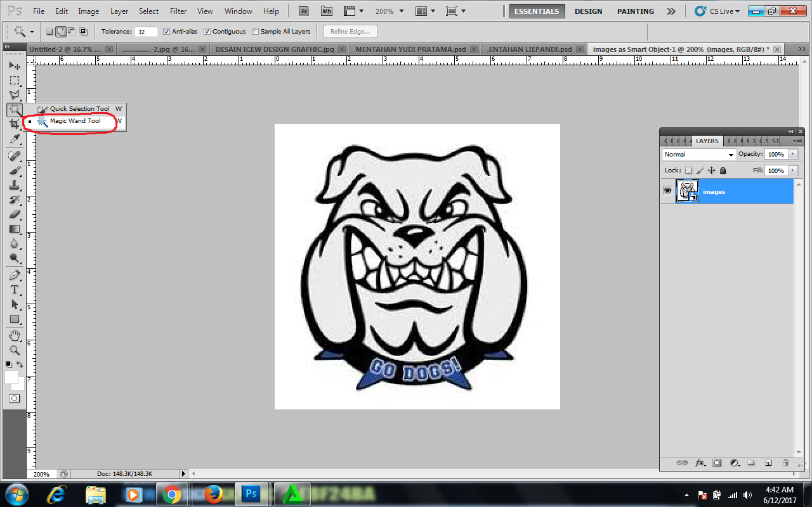812x507 pixels.
Task: Open the layer Fill slider arrow
Action: click(x=792, y=170)
